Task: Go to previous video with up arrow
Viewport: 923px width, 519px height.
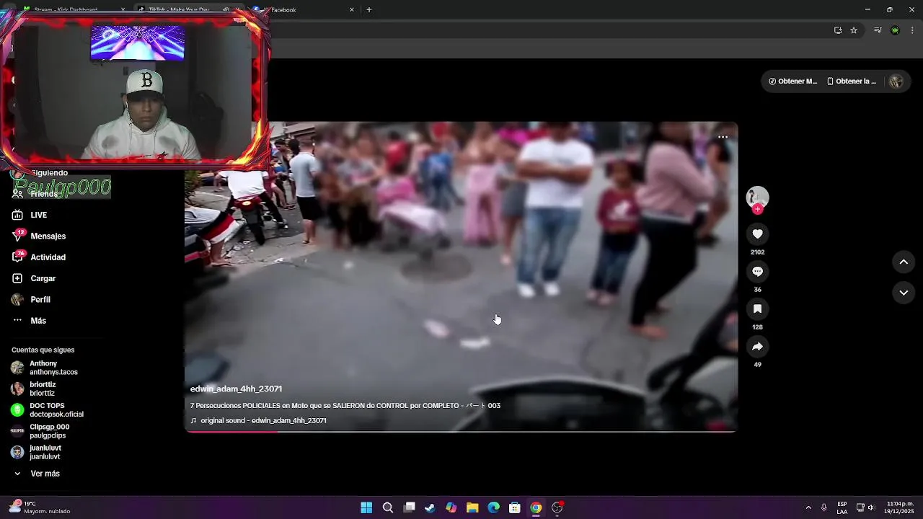Action: (904, 262)
